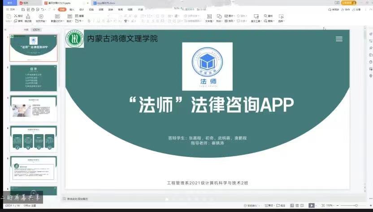Switch panel to 幻灯片 slides view
This screenshot has width=373, height=212.
36,30
